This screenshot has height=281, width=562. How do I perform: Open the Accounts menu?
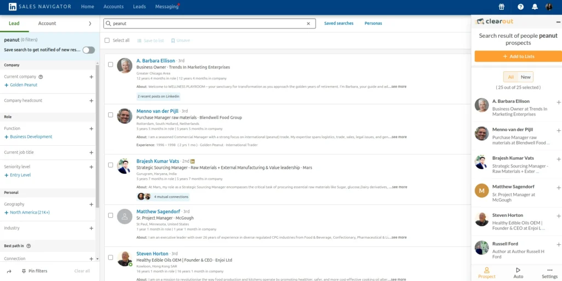[x=113, y=7]
